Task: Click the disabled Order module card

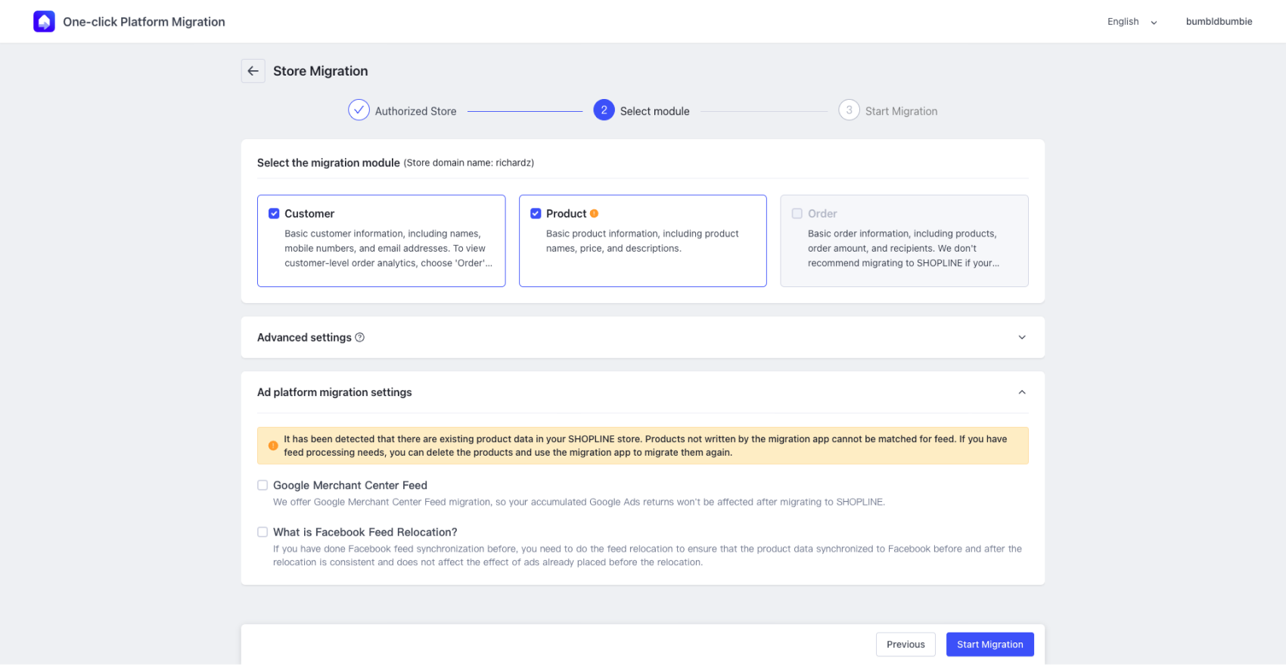Action: (904, 241)
